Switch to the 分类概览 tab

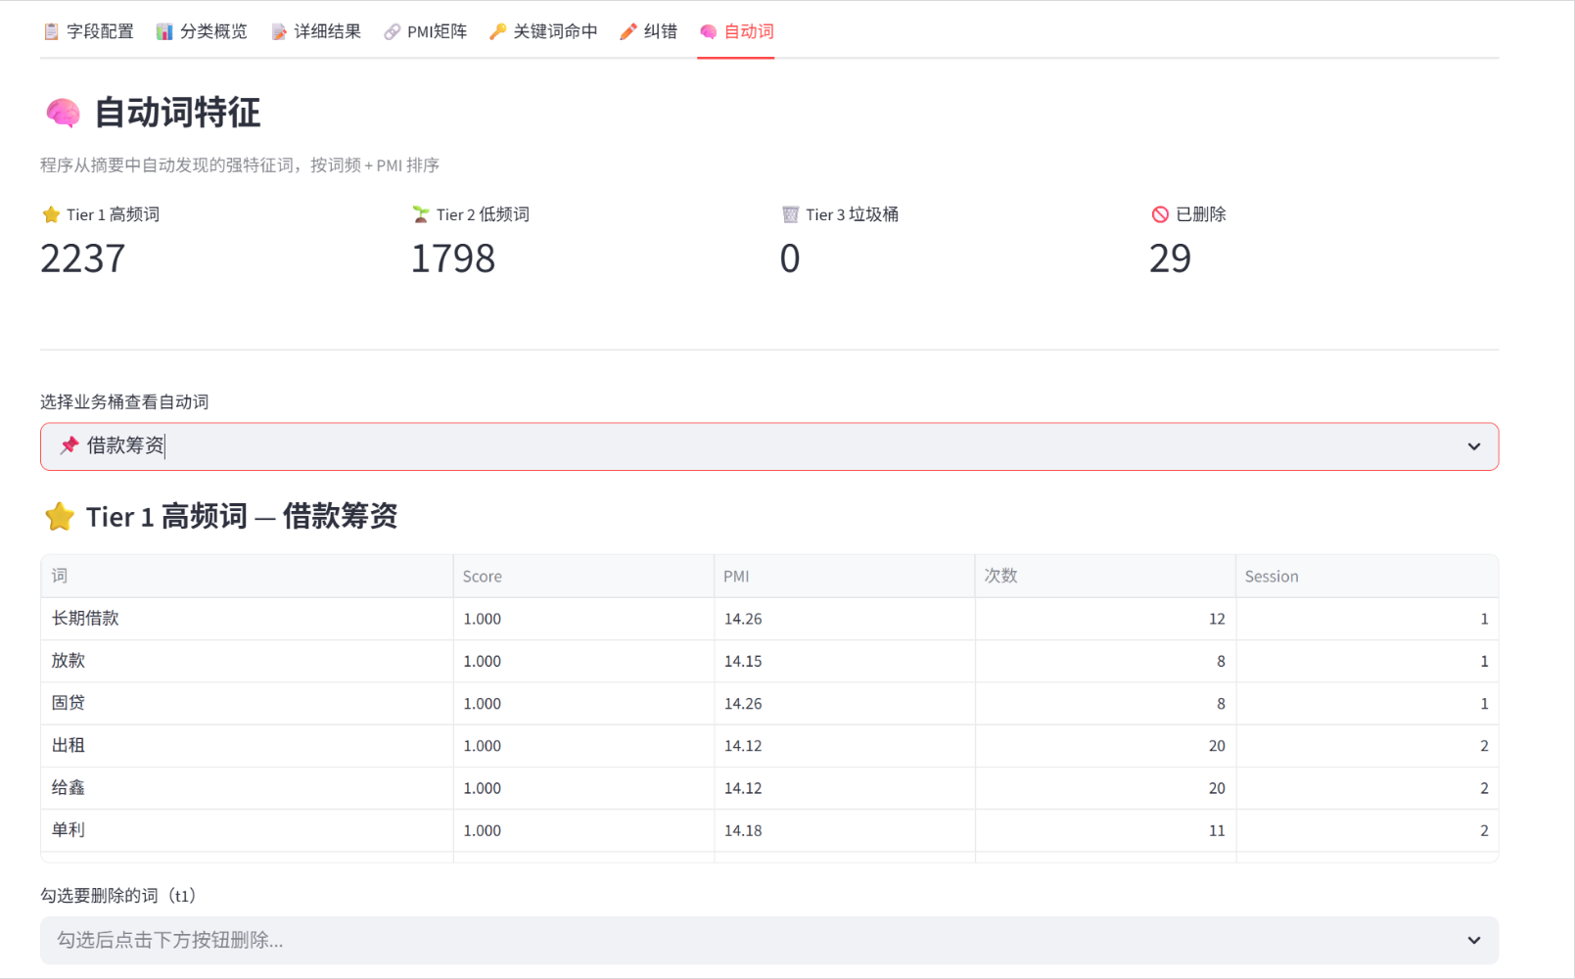pos(202,31)
